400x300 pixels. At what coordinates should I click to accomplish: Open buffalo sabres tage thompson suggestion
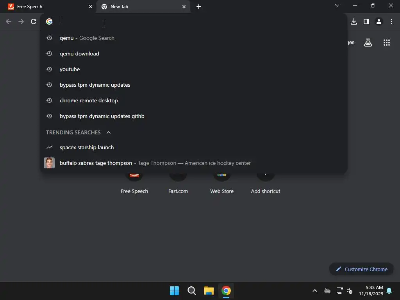coord(194,163)
